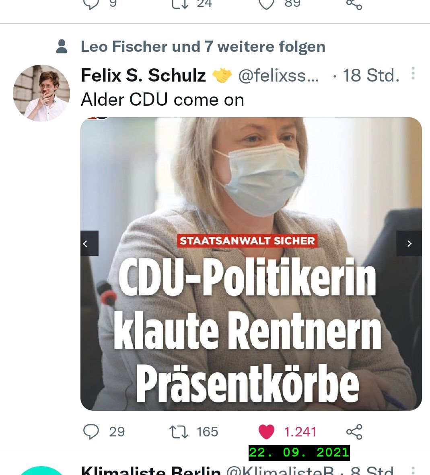Open the CDU-Politikerin headline image

click(x=251, y=264)
